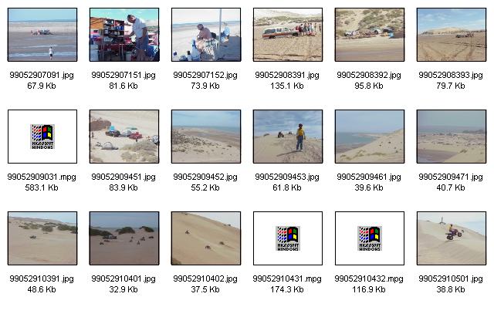Screen dimensions: 494x324
Task: Open thumbnail 99052908391.jpg with station wagon
Action: pos(288,35)
